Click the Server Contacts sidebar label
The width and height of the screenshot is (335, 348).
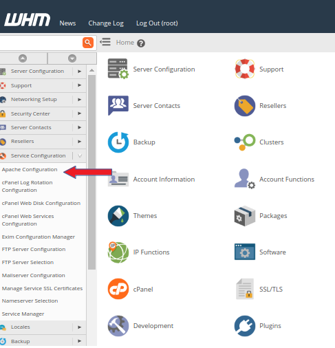coord(31,127)
